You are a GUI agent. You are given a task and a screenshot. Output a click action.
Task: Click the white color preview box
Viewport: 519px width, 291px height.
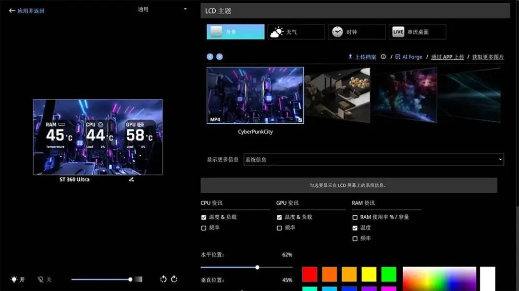click(x=488, y=279)
